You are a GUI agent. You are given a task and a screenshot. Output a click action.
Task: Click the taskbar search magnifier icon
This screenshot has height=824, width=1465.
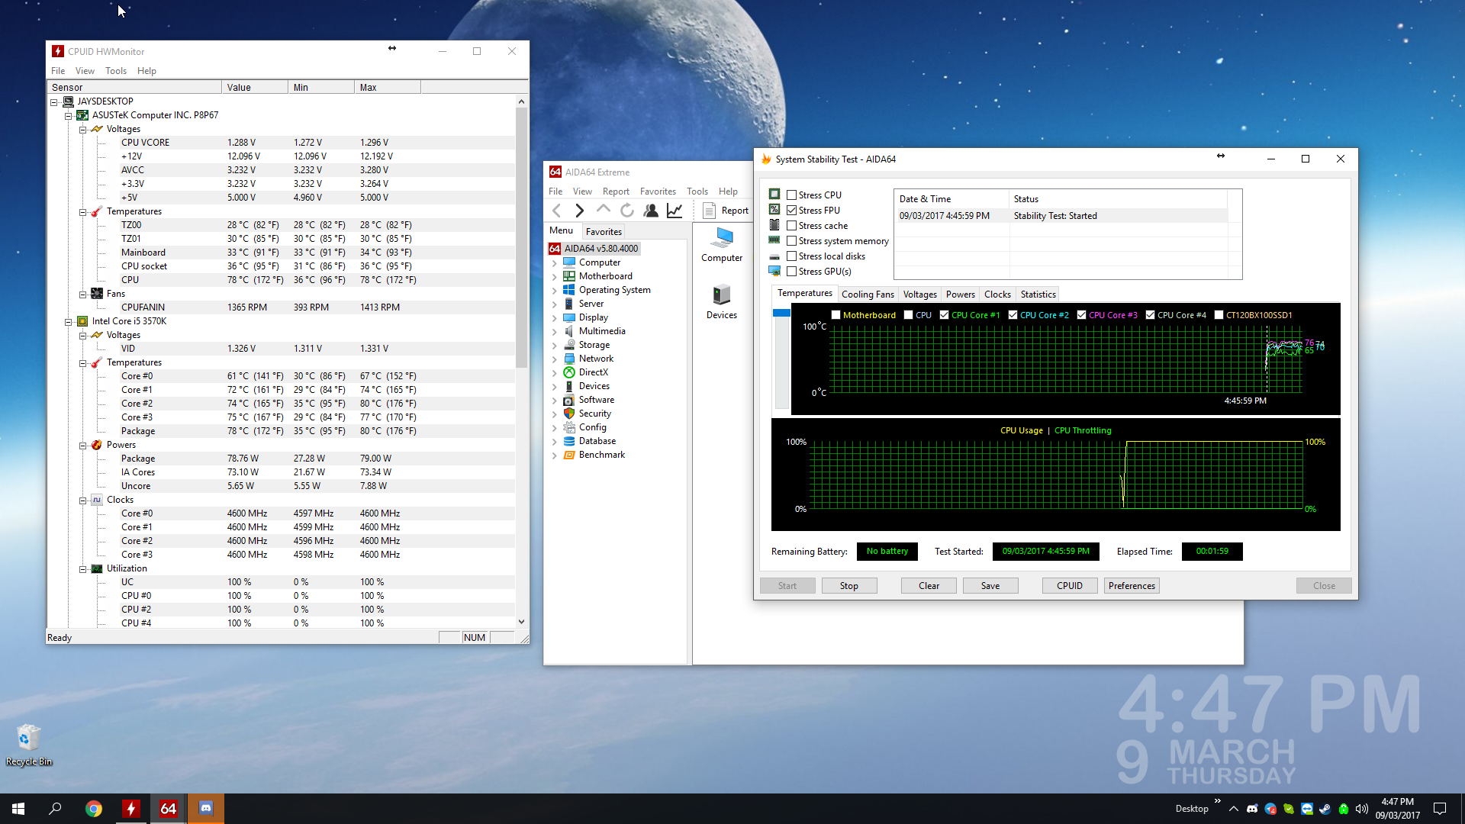[55, 809]
